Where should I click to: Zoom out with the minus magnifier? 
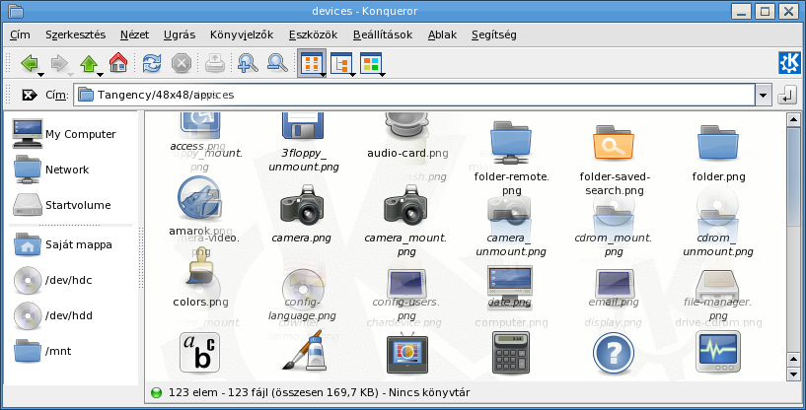pyautogui.click(x=277, y=63)
